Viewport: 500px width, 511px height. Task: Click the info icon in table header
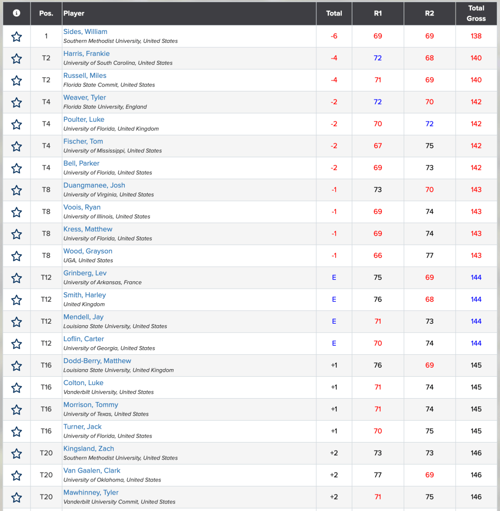pos(16,13)
